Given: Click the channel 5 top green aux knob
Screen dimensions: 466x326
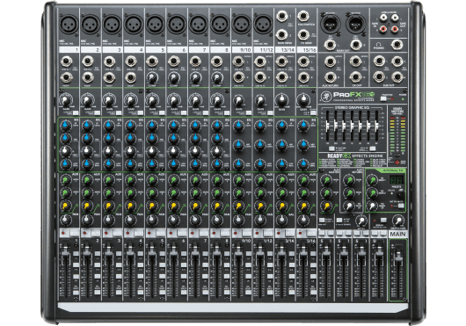Looking at the screenshot, I should click(x=152, y=180).
